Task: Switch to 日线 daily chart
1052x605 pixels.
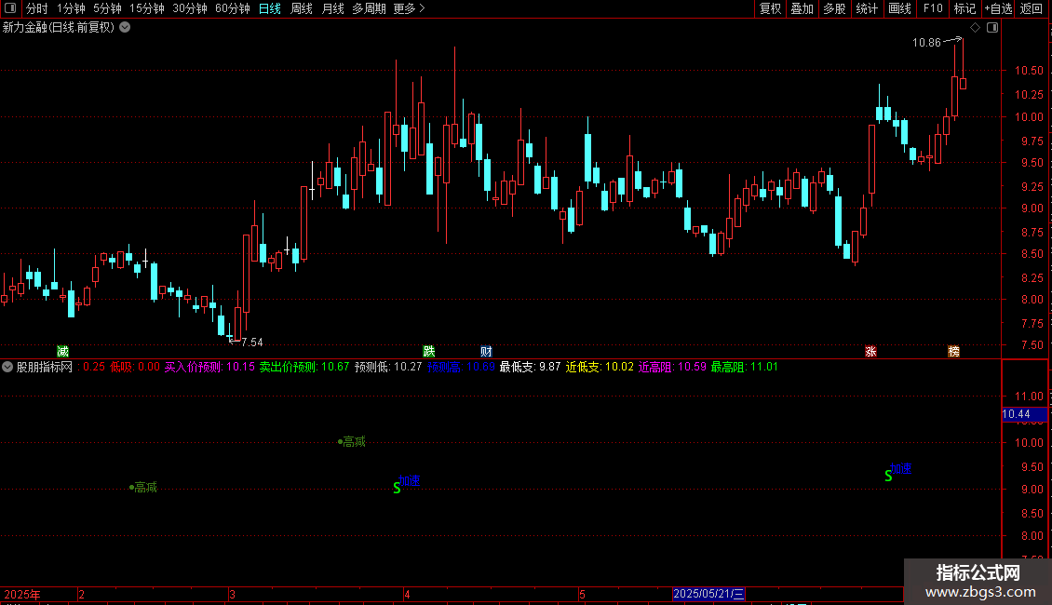Action: [x=270, y=8]
